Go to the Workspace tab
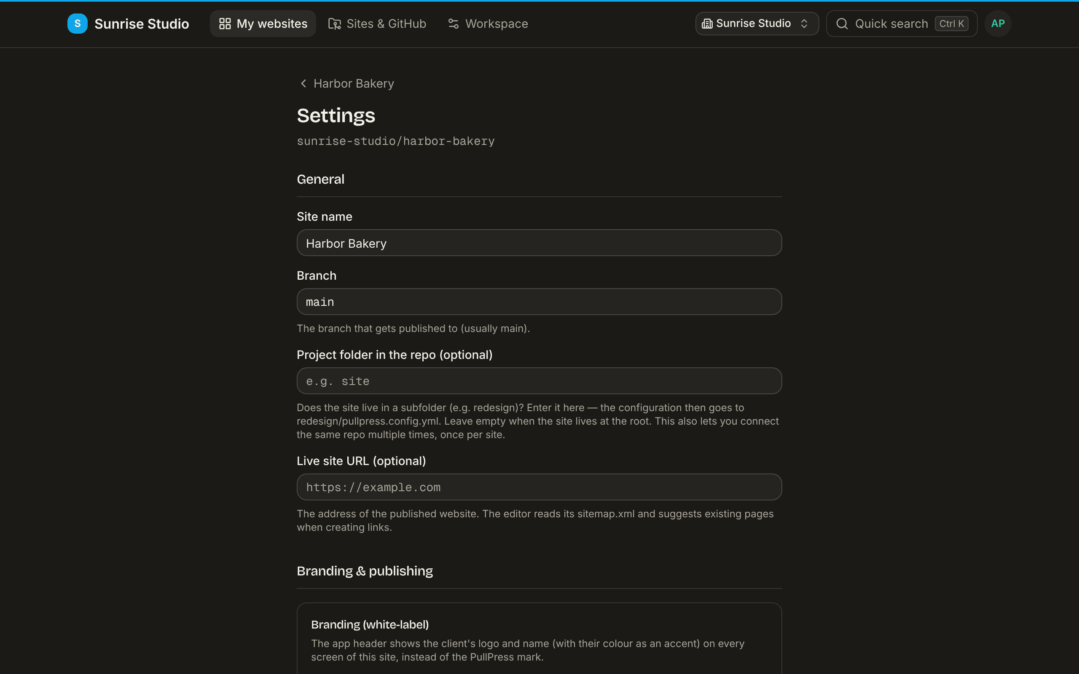Screen dimensions: 1079x674 pos(488,24)
